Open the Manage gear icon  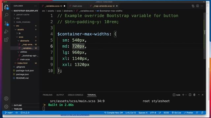6,107
